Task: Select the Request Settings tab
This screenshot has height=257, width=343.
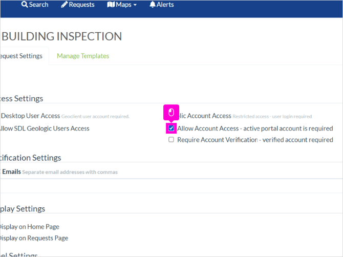Action: point(22,56)
